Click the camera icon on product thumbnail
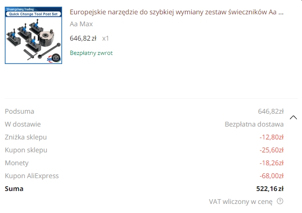Viewport: 302px width, 213px height. pyautogui.click(x=56, y=58)
